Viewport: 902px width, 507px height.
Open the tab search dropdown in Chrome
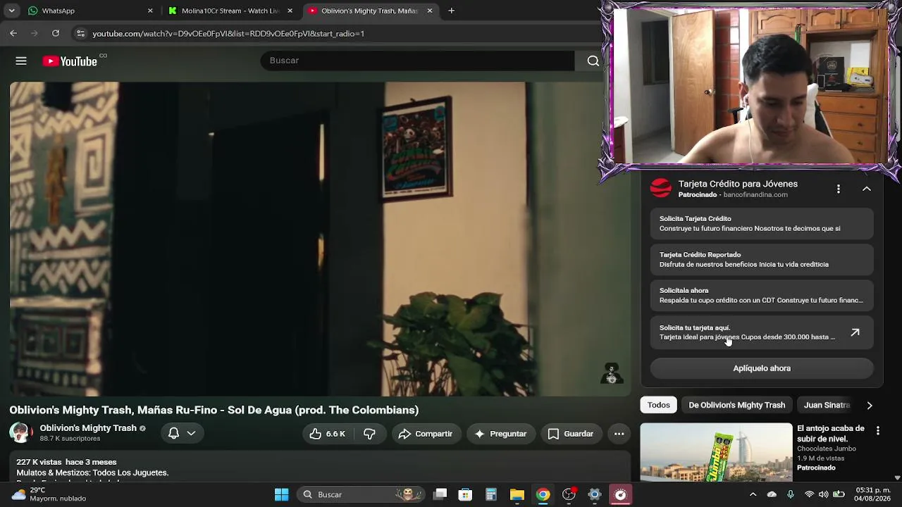click(x=11, y=11)
